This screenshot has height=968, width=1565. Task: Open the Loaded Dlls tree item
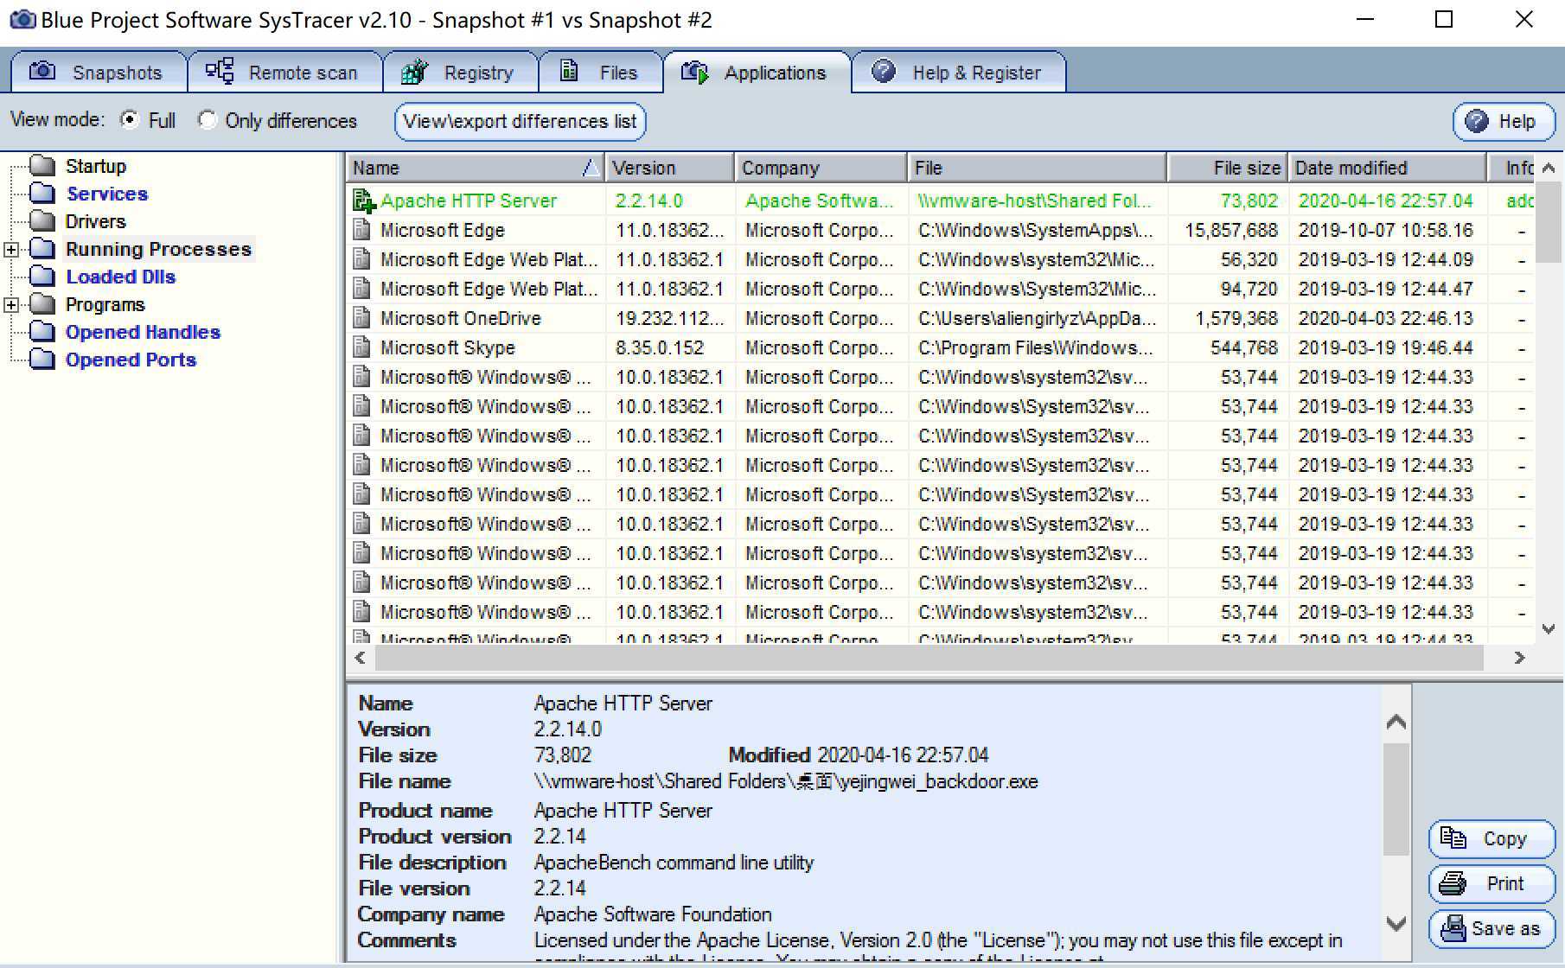[121, 277]
